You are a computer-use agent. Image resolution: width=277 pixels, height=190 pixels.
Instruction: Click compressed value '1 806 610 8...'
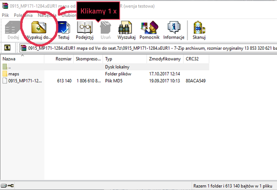tap(89, 81)
